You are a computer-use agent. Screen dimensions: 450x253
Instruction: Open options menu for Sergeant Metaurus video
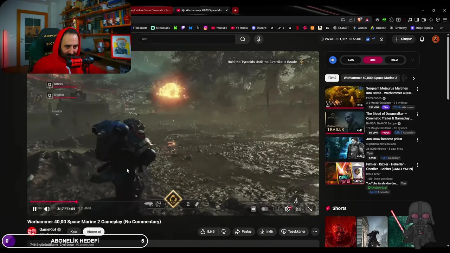coord(417,89)
